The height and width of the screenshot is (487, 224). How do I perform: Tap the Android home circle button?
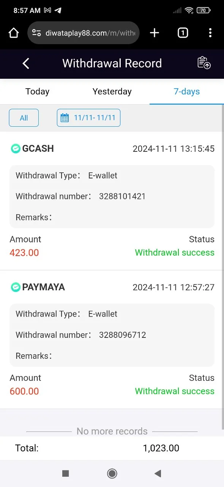pyautogui.click(x=112, y=473)
